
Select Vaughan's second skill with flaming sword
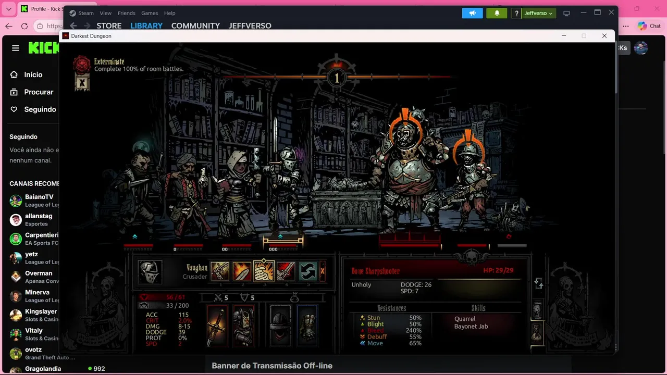tap(242, 271)
